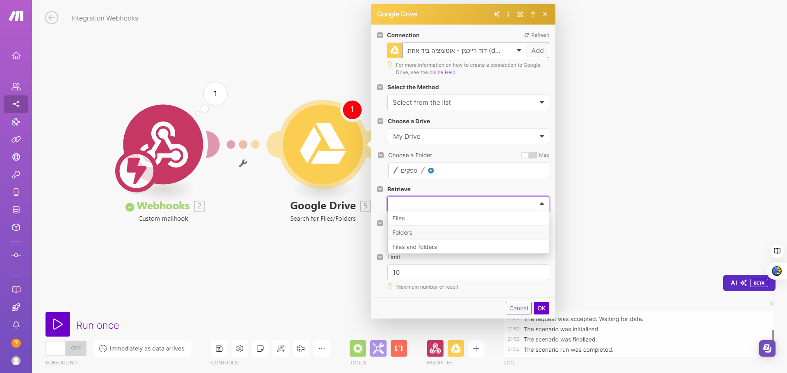Viewport: 787px width, 373px height.
Task: Open Templates puzzle icon in sidebar
Action: point(16,122)
